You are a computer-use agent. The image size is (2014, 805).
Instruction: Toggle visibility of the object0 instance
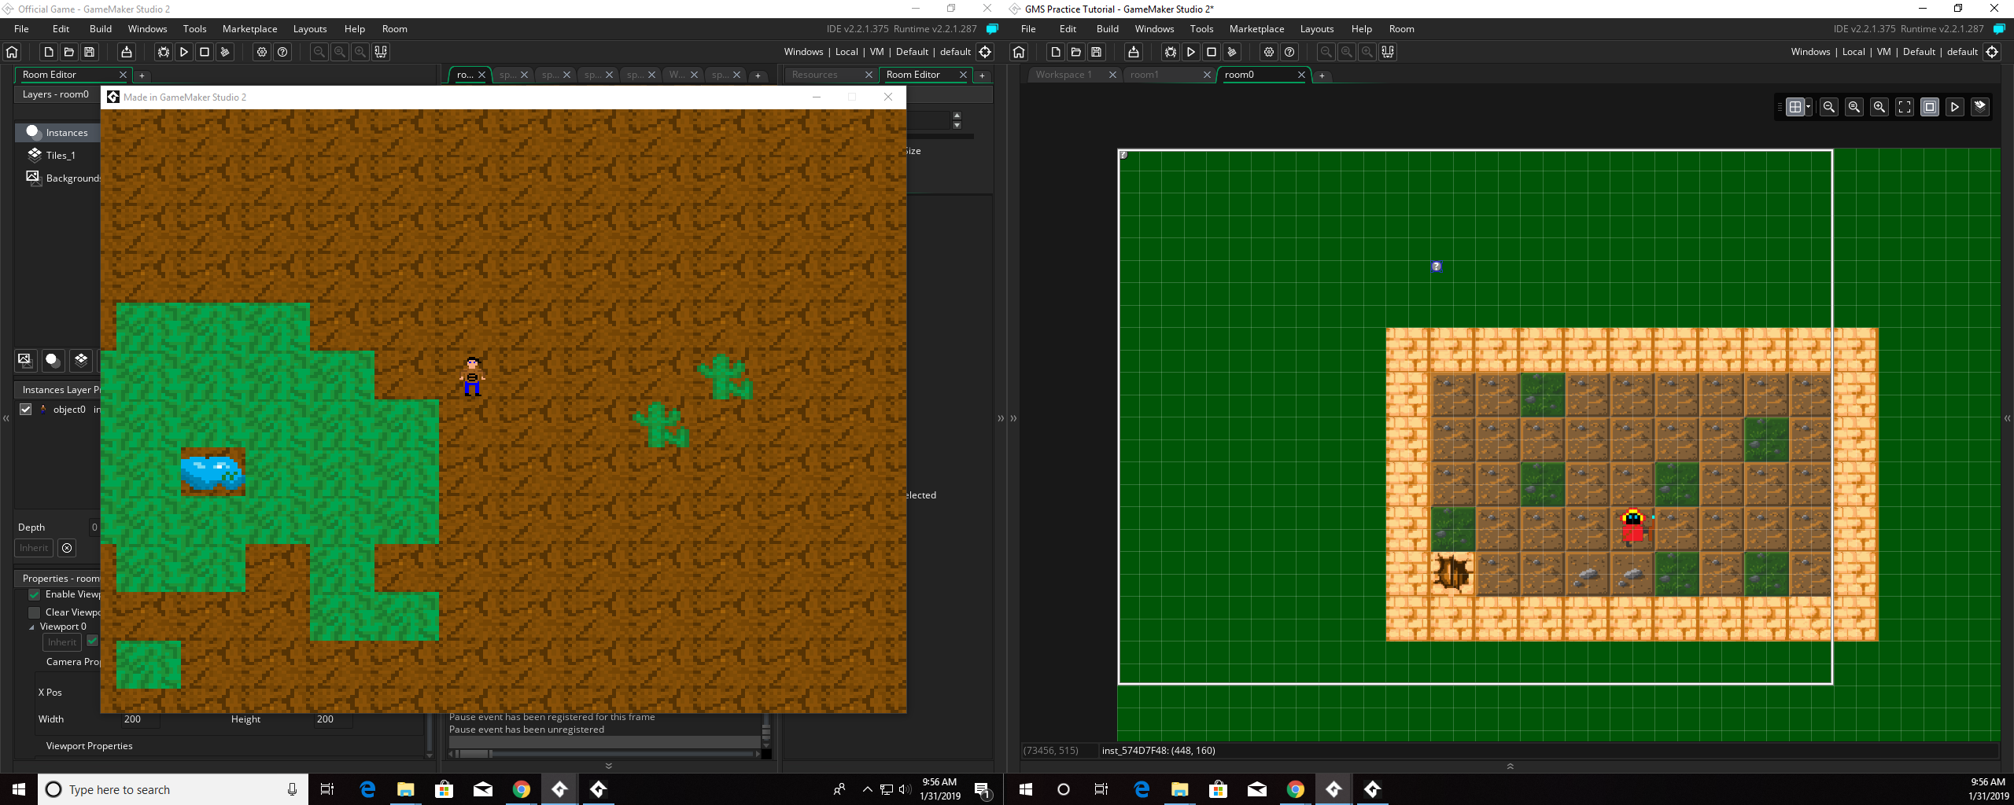click(26, 409)
